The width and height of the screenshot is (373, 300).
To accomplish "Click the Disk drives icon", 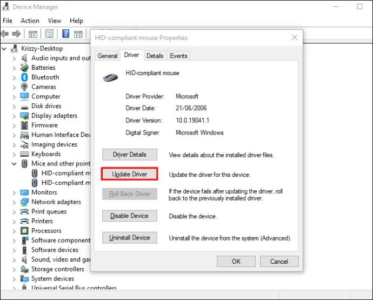I will [24, 107].
